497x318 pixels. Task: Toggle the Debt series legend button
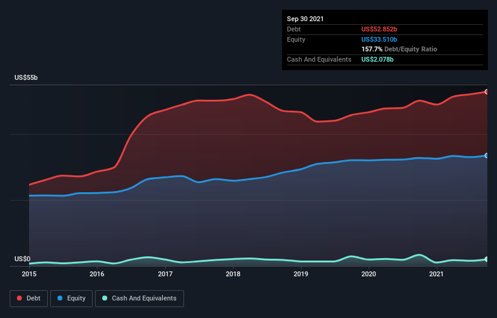[29, 299]
